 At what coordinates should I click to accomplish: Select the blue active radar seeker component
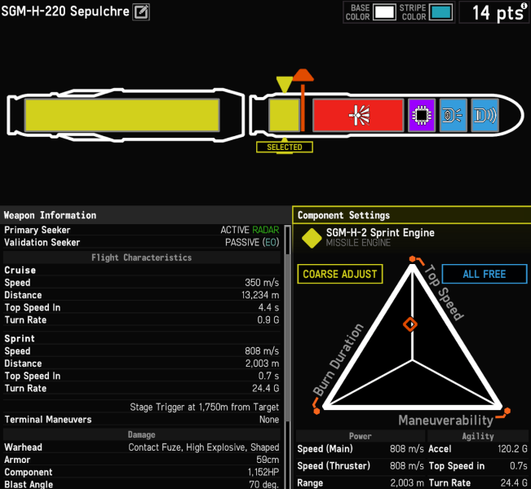[485, 115]
